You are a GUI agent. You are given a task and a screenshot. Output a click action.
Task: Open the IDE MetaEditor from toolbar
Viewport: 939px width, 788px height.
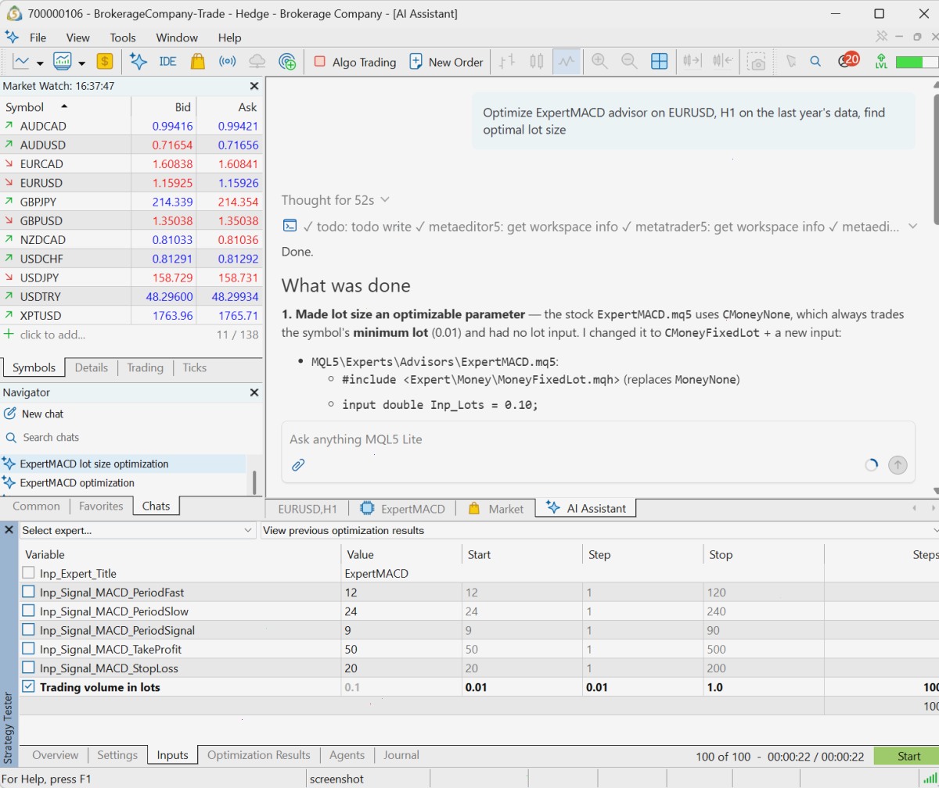[x=167, y=62]
